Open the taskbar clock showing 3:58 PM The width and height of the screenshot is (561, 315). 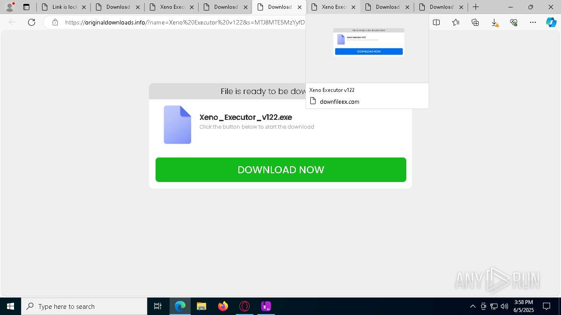[524, 306]
